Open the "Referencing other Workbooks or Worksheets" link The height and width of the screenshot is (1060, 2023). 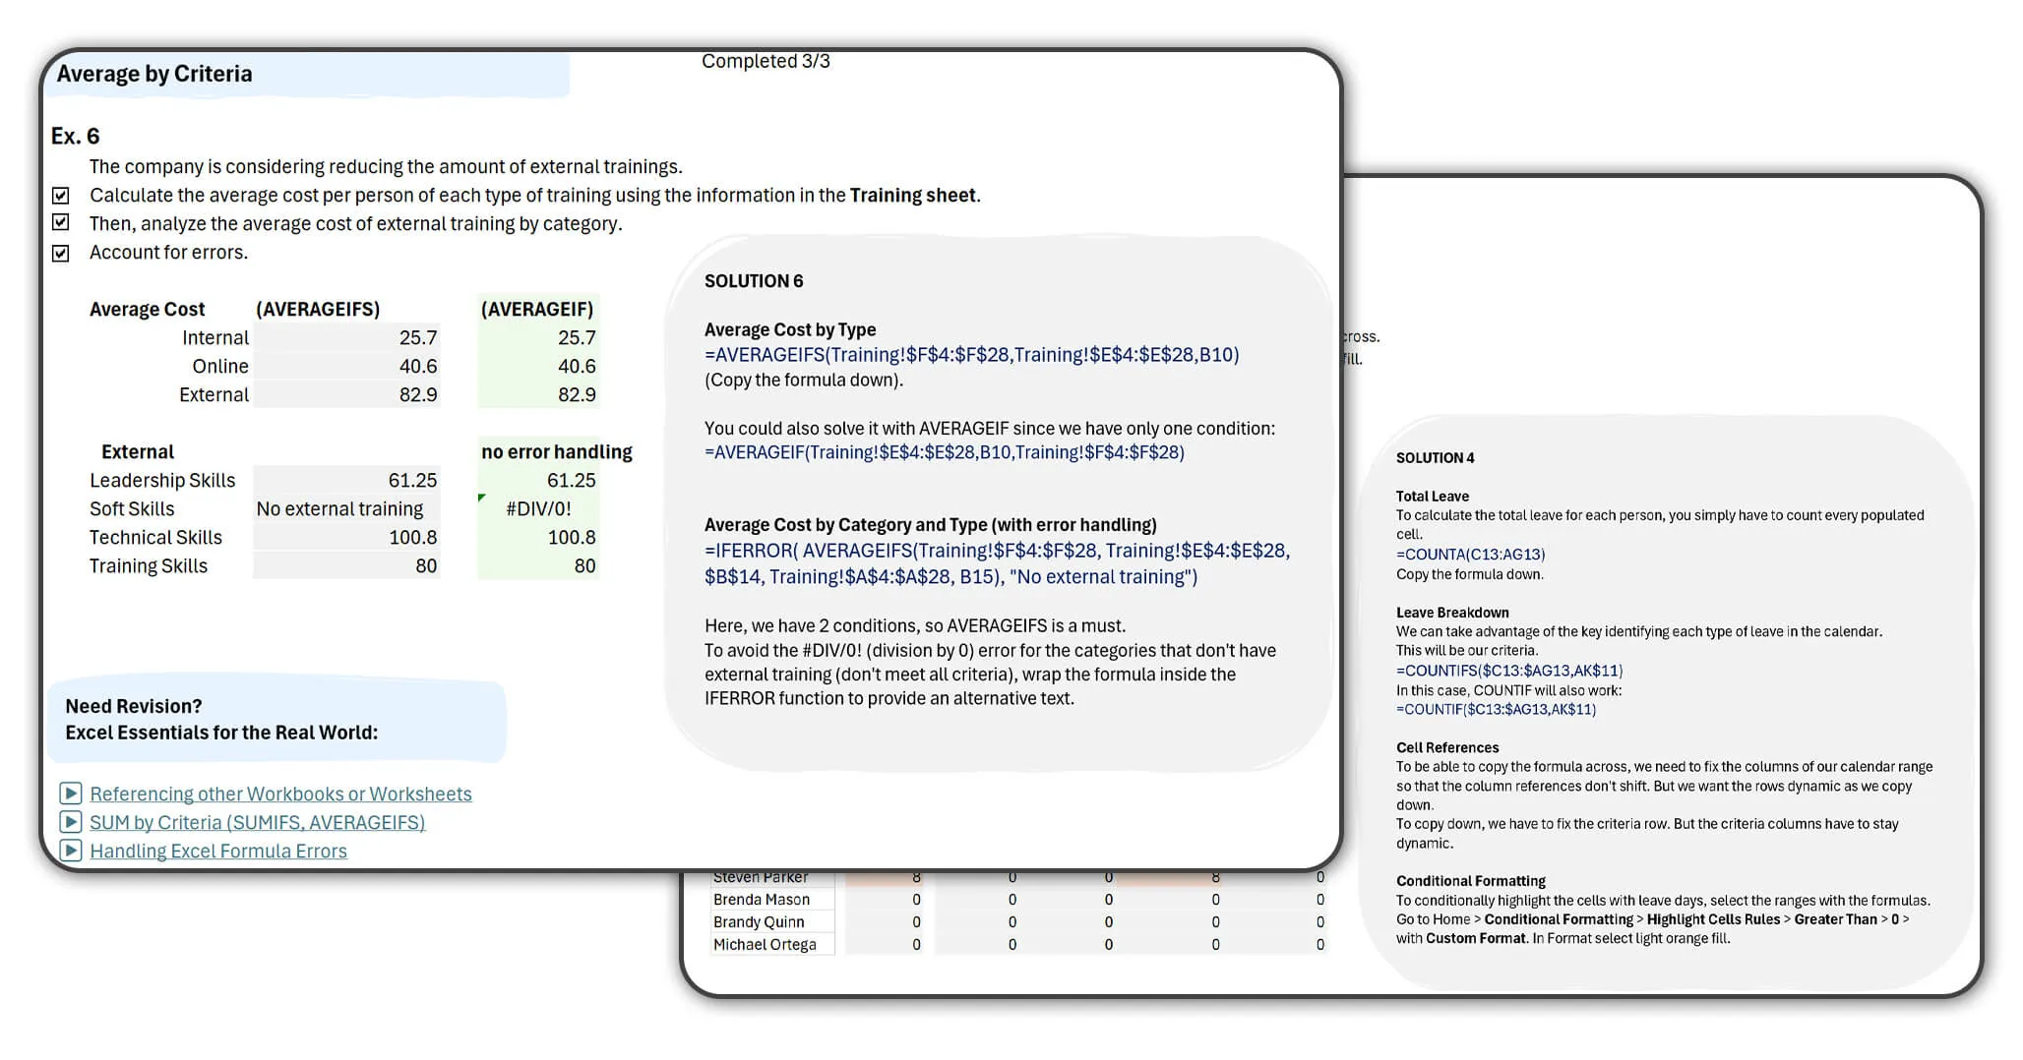pos(279,794)
